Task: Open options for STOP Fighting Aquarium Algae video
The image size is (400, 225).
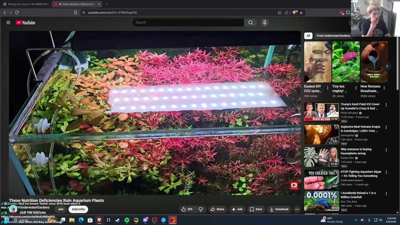Action: pyautogui.click(x=386, y=172)
